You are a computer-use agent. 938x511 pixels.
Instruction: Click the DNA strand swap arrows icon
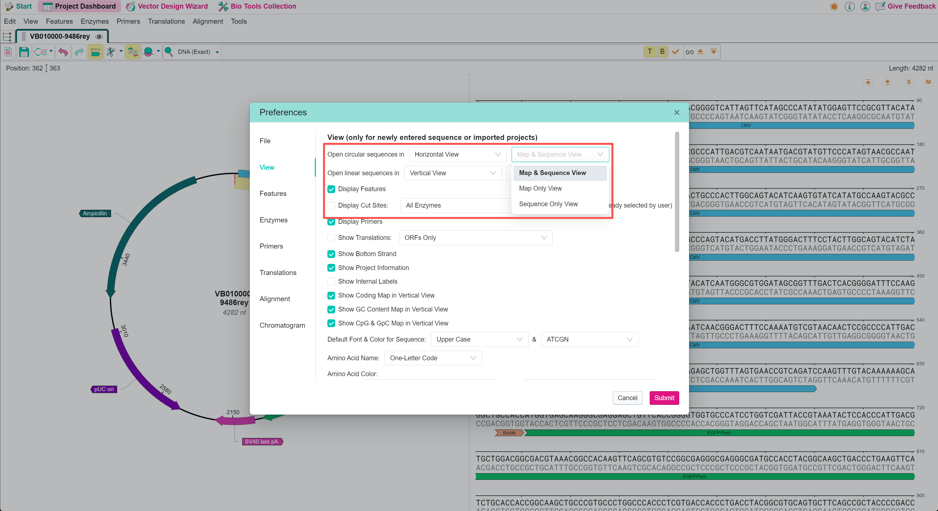coord(133,52)
